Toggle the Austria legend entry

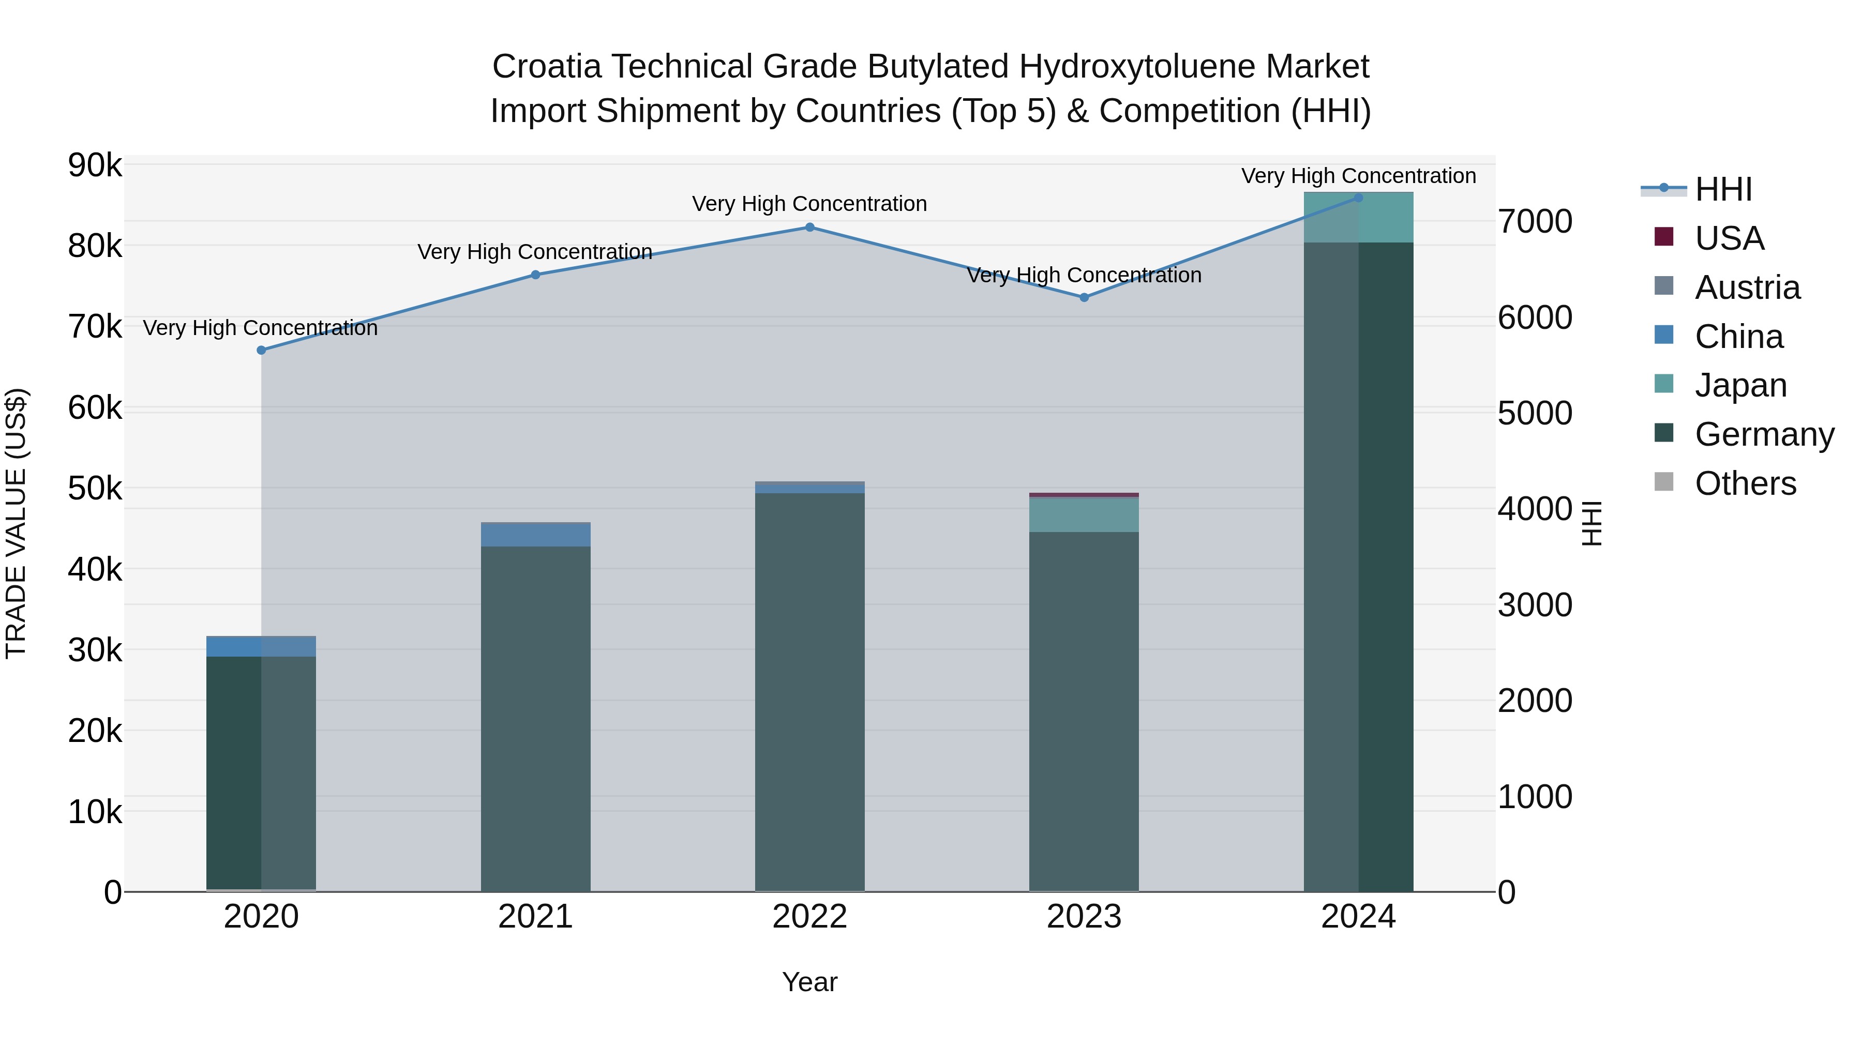coord(1728,287)
